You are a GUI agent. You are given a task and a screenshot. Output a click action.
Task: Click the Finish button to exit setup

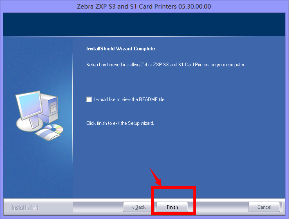pyautogui.click(x=172, y=207)
